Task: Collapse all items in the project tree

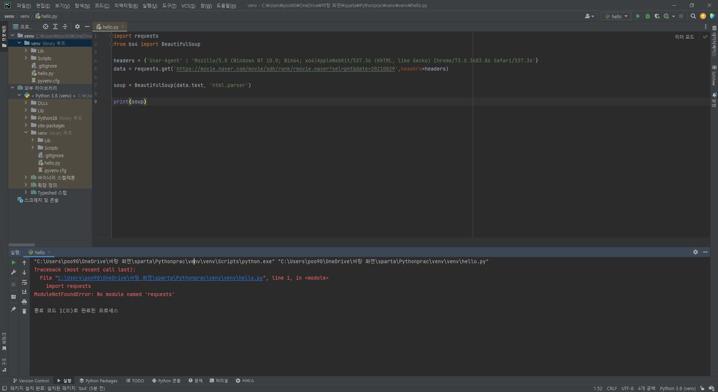Action: click(65, 27)
